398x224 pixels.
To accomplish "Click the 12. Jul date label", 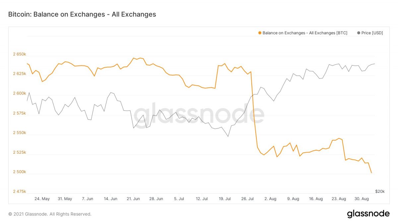I will 202,199.
